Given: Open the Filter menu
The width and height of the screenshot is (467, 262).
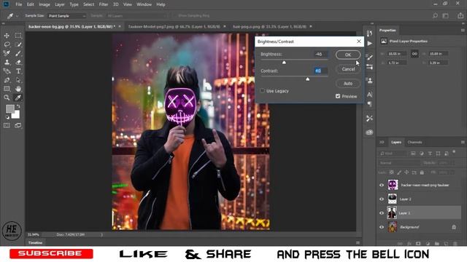Looking at the screenshot, I should click(104, 4).
